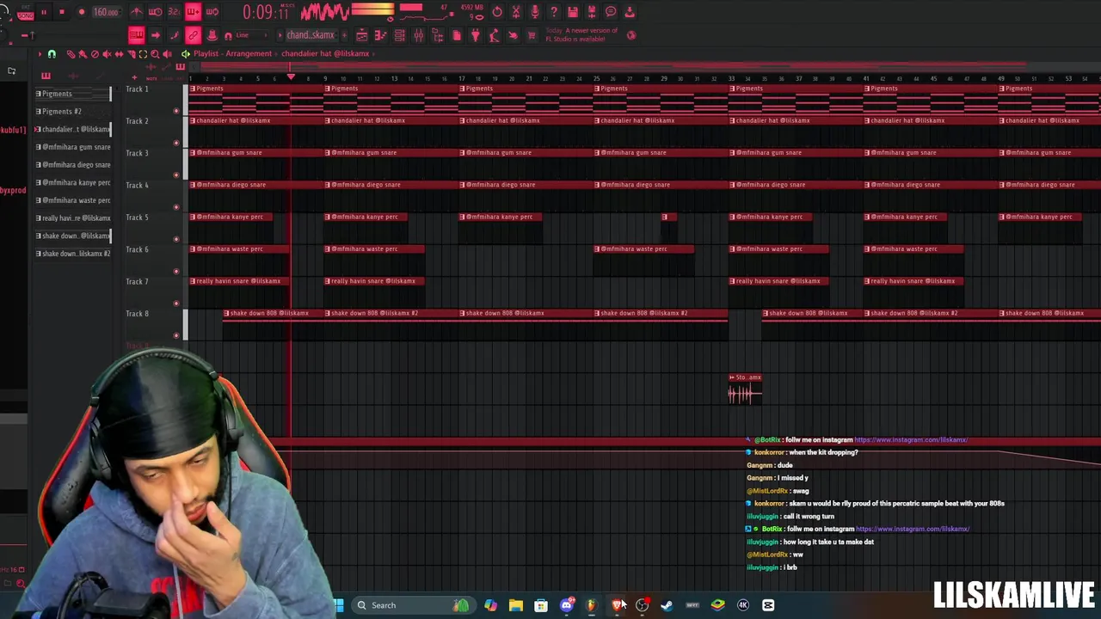Open the channel rack toolbar icon
1101x619 pixels.
click(x=400, y=35)
